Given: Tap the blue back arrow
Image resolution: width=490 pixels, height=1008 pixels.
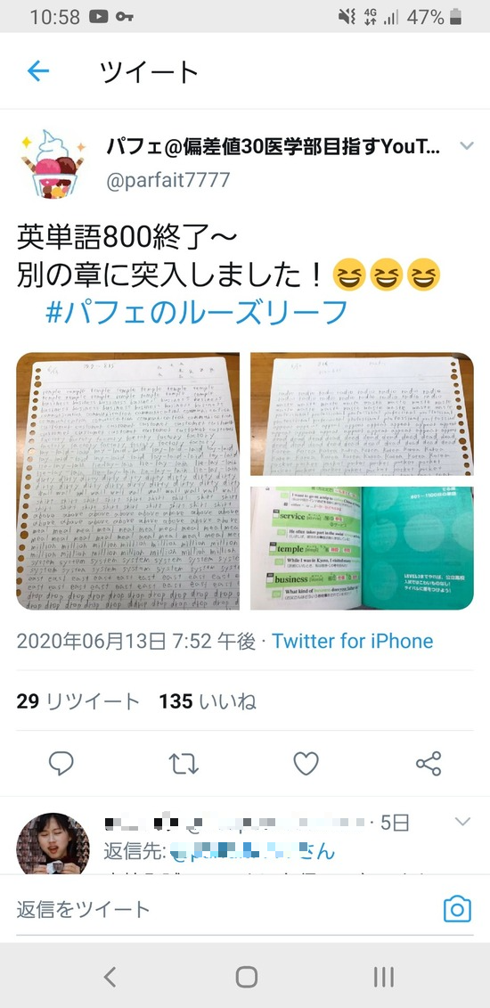Looking at the screenshot, I should pos(38,70).
